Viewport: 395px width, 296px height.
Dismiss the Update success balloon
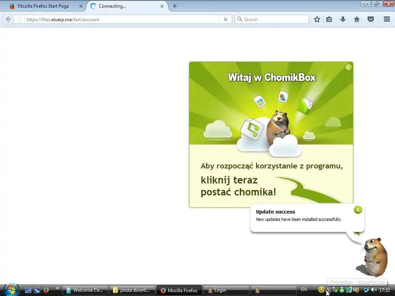(x=358, y=209)
